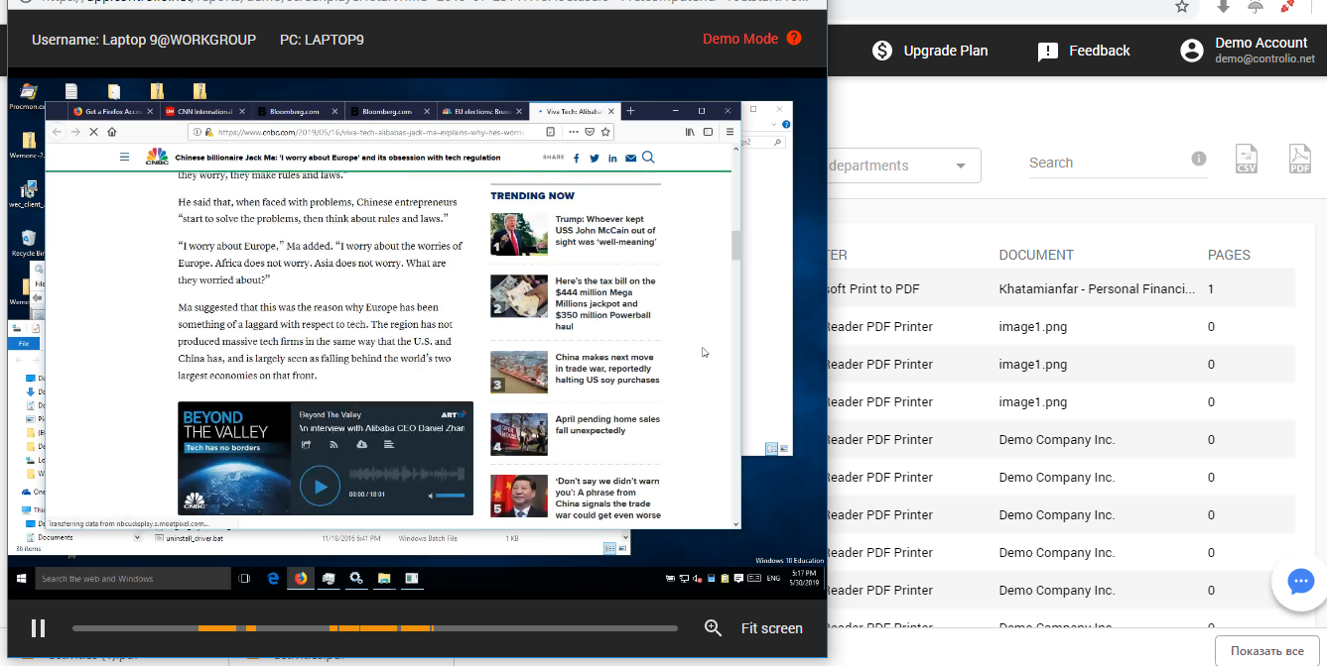Type in the Search field
Viewport: 1327px width, 666px height.
pos(1102,163)
